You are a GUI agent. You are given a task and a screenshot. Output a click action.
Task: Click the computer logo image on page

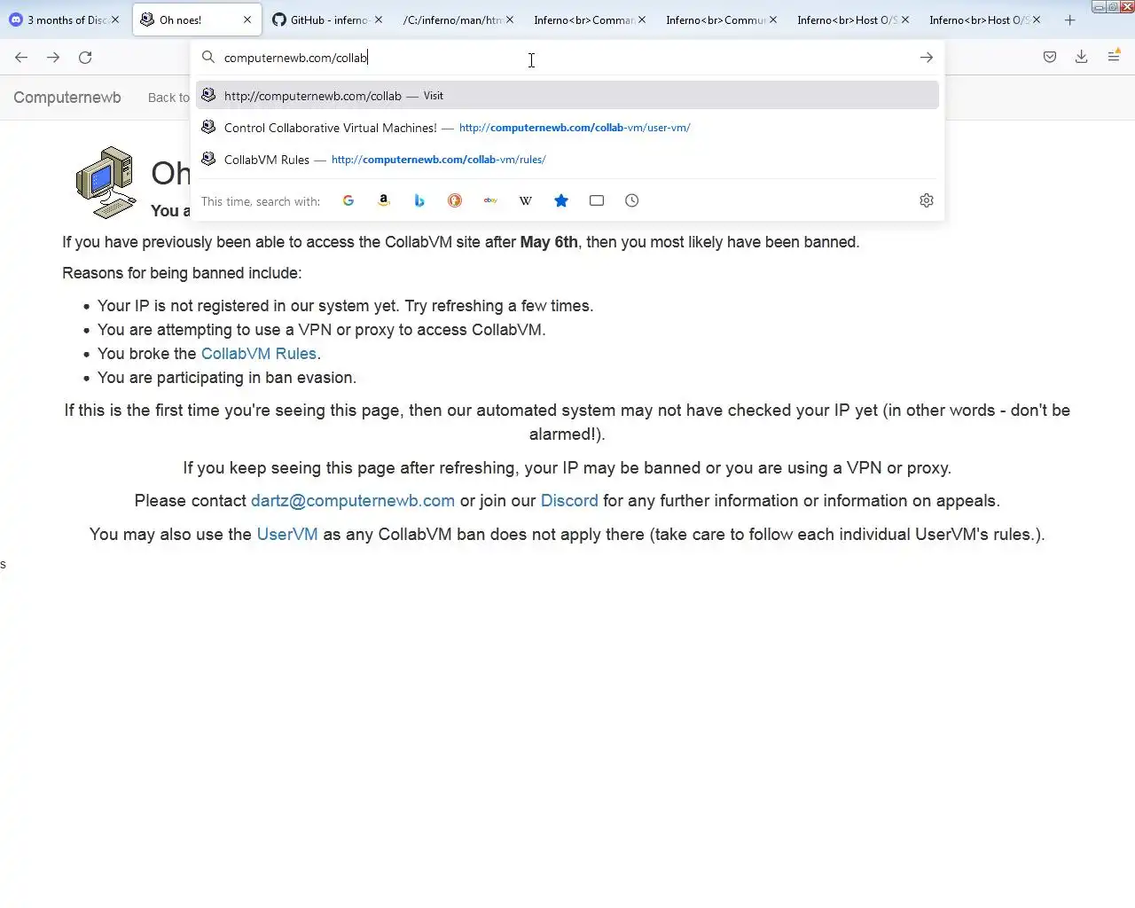coord(105,183)
